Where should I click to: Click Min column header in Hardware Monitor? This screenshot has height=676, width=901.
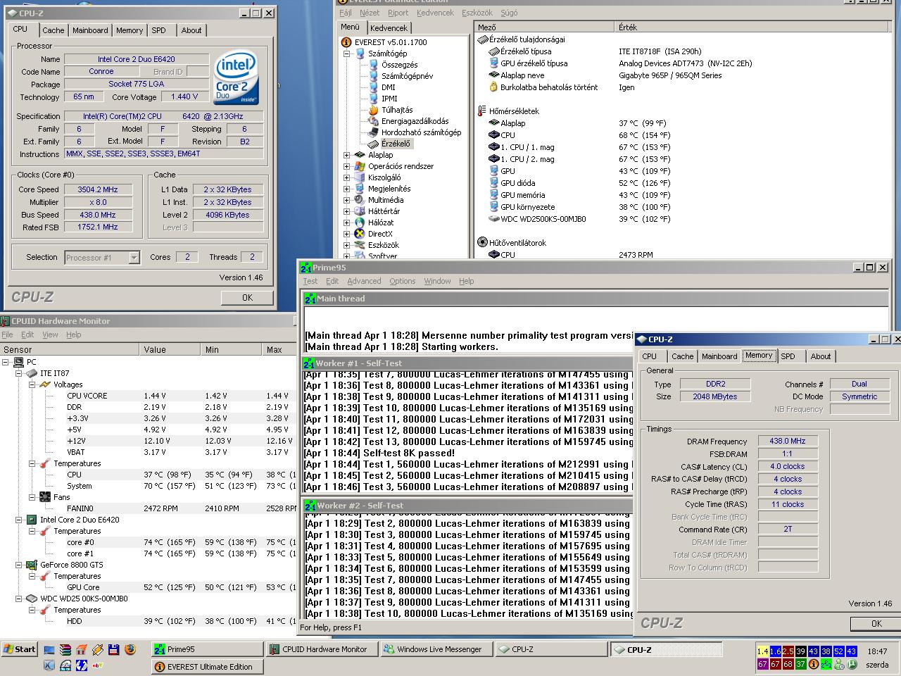232,349
